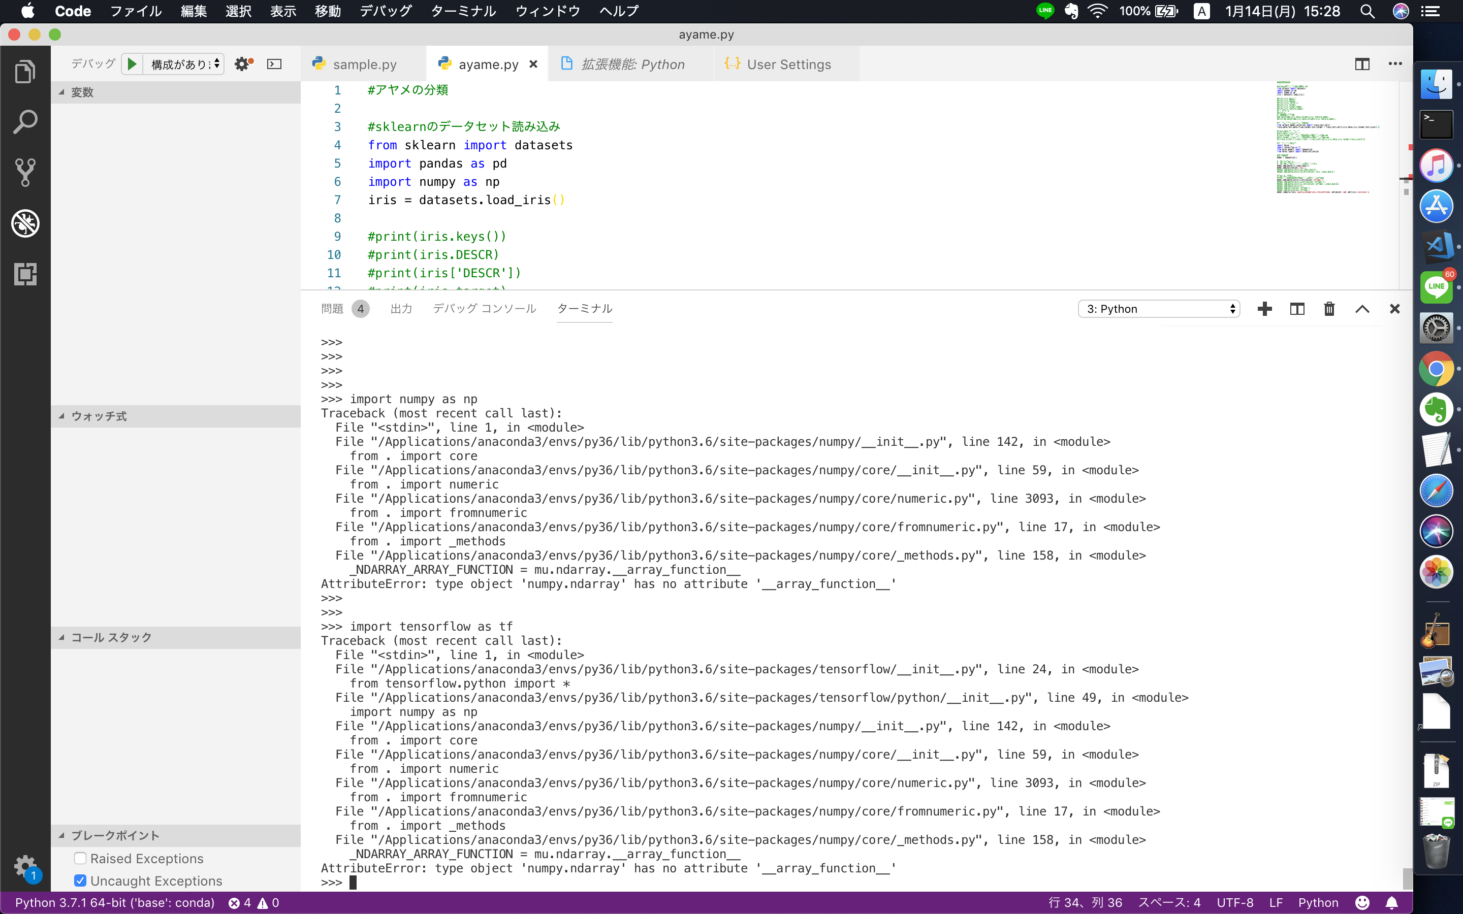The image size is (1463, 914).
Task: Open the Explorer view in activity bar
Action: (25, 72)
